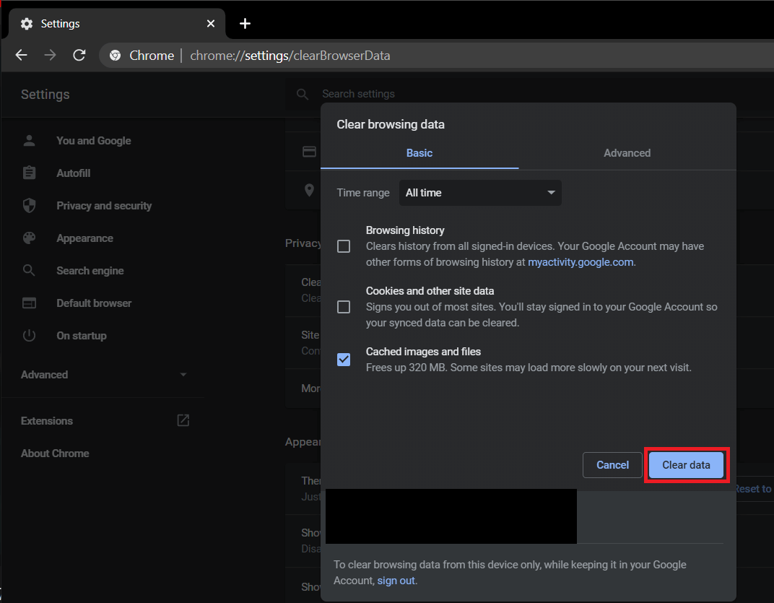Reload the page with refresh icon
The height and width of the screenshot is (603, 774).
point(79,56)
